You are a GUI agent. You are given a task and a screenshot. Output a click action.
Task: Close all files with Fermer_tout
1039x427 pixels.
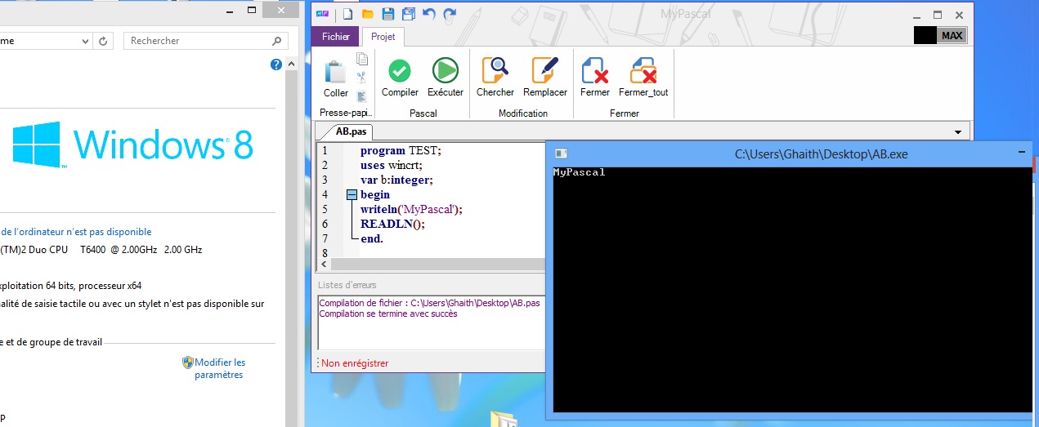click(x=643, y=78)
